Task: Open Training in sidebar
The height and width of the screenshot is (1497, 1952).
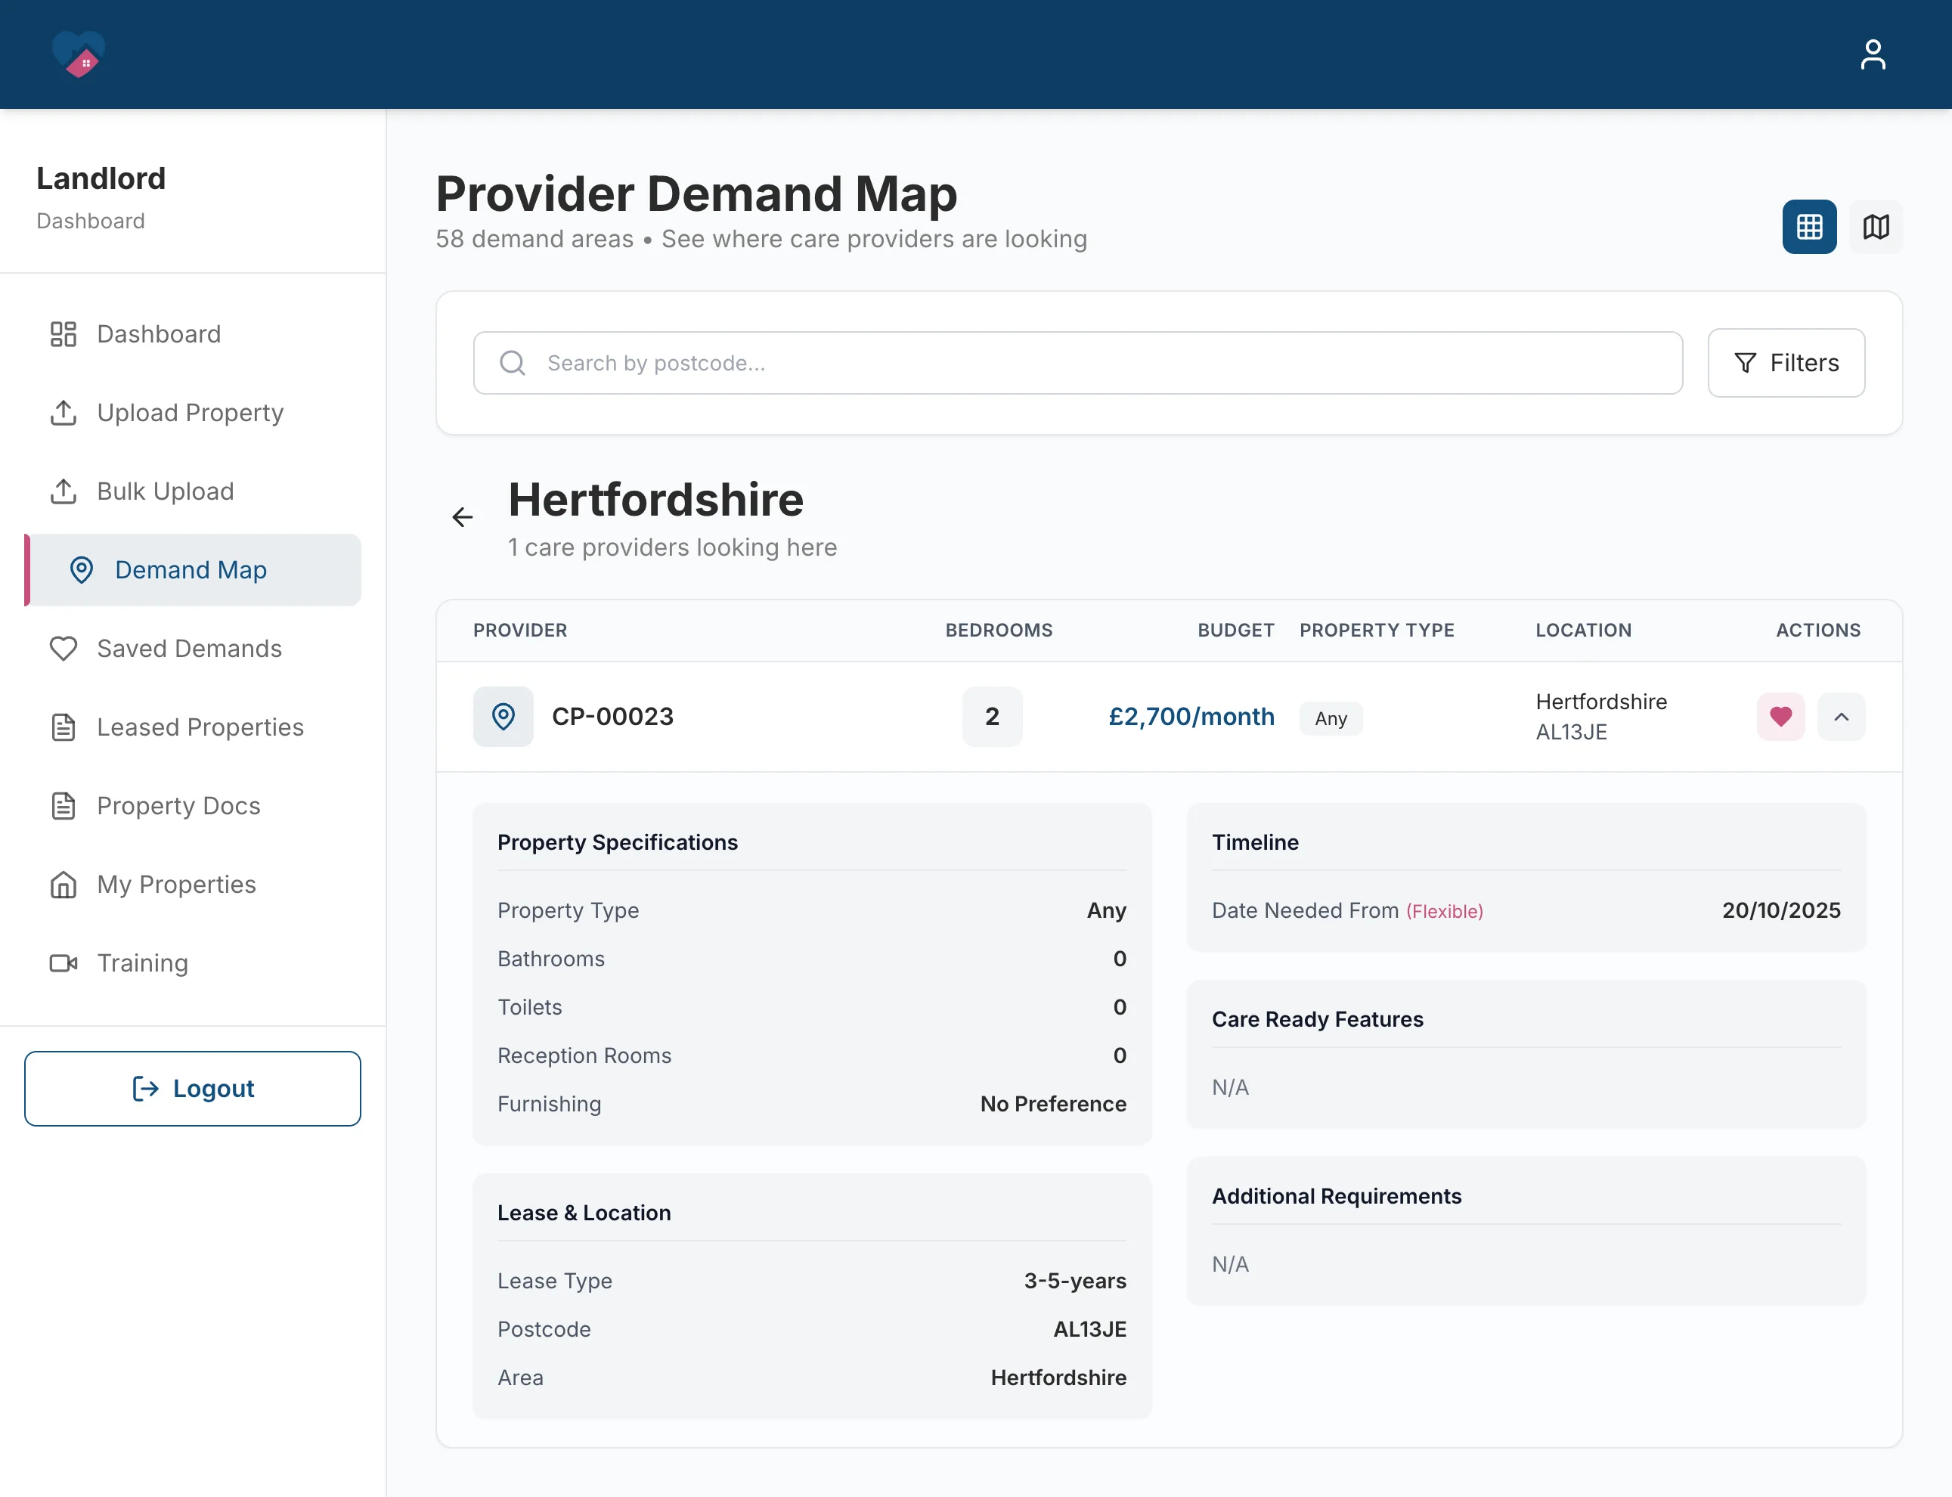Action: [193, 963]
